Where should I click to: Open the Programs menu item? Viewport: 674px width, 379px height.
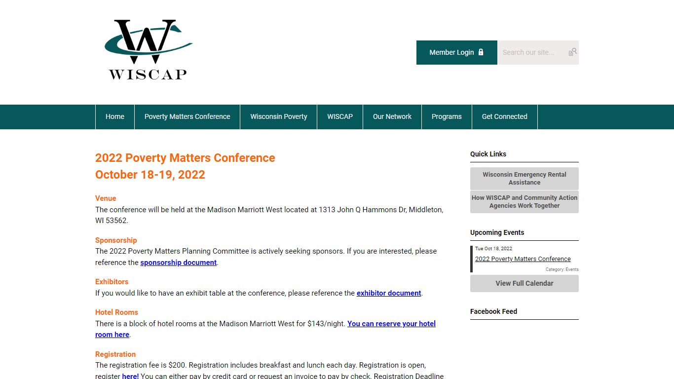(447, 117)
